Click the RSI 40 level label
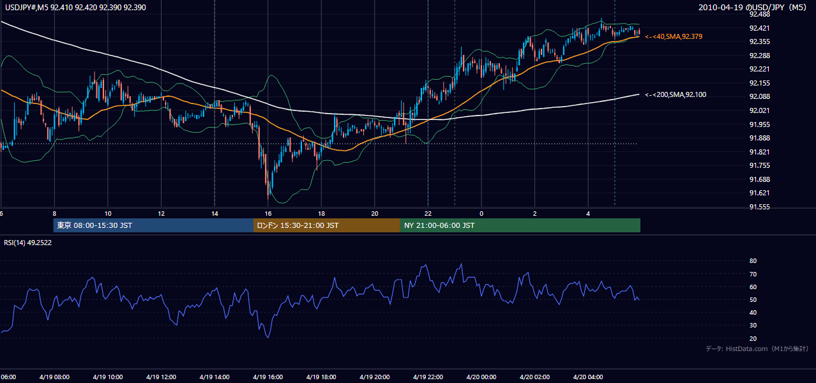 753,312
